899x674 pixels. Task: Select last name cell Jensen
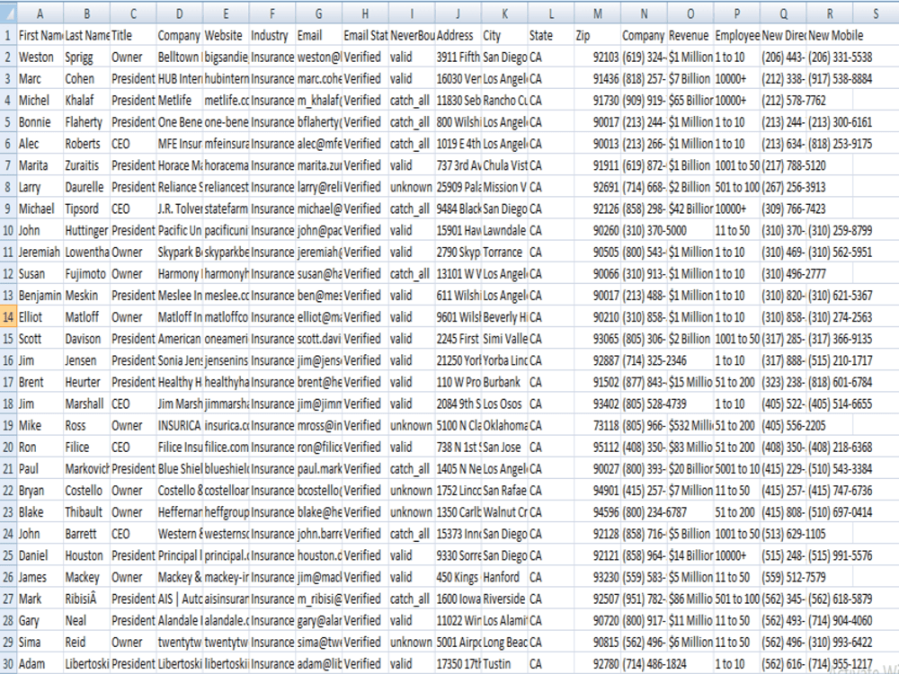click(x=86, y=360)
